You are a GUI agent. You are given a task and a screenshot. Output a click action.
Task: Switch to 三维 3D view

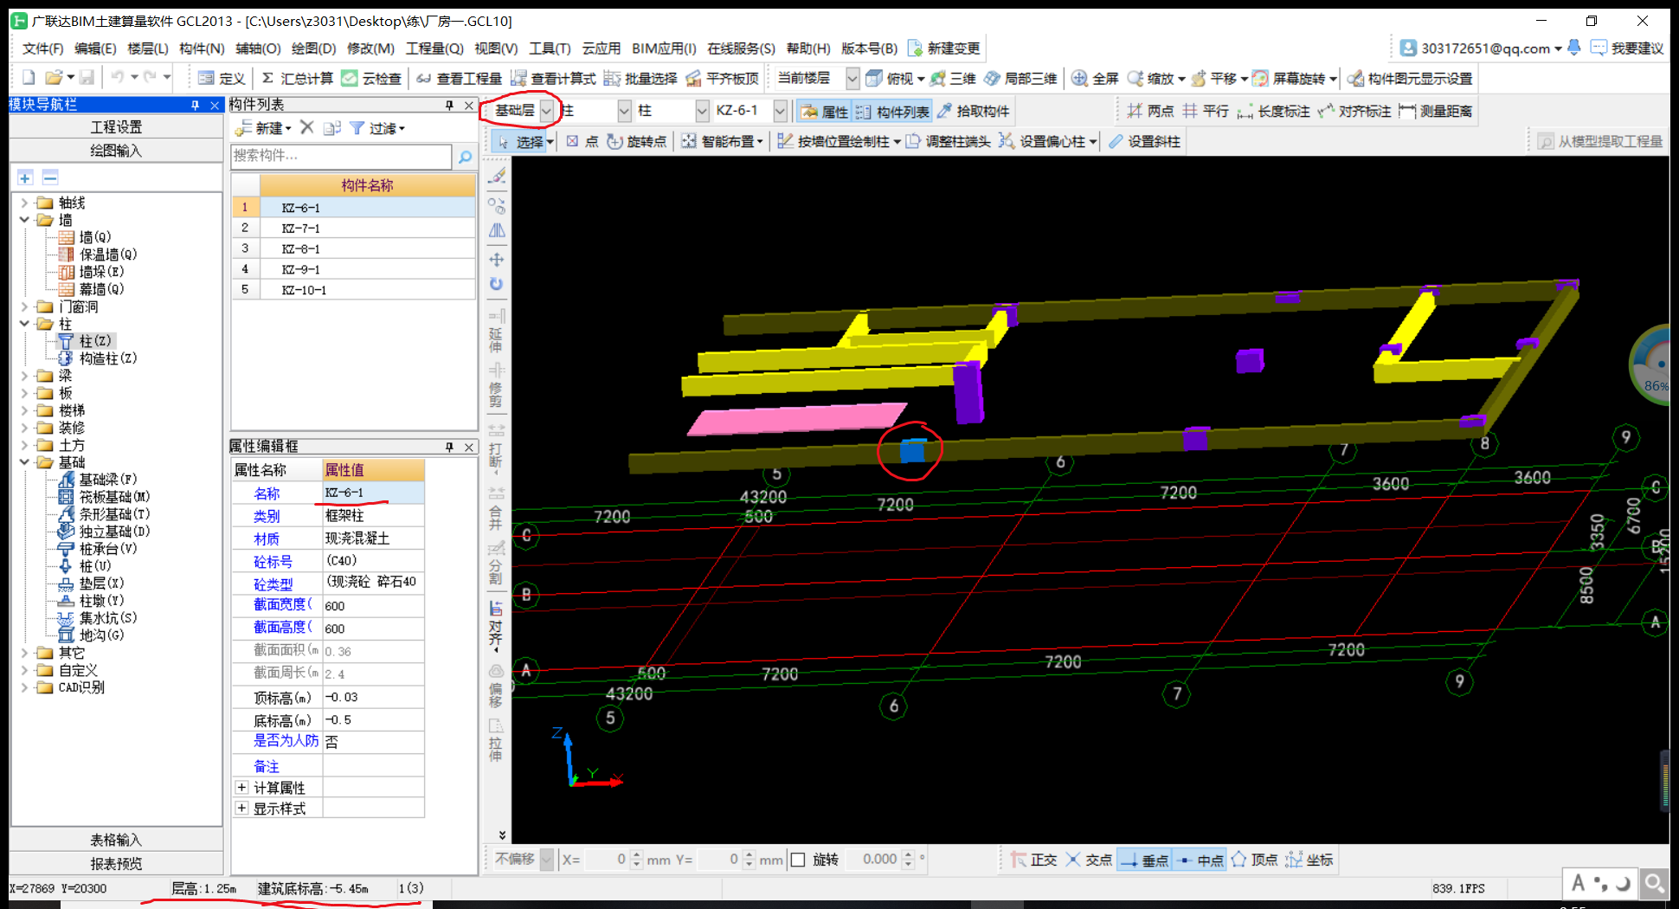953,79
